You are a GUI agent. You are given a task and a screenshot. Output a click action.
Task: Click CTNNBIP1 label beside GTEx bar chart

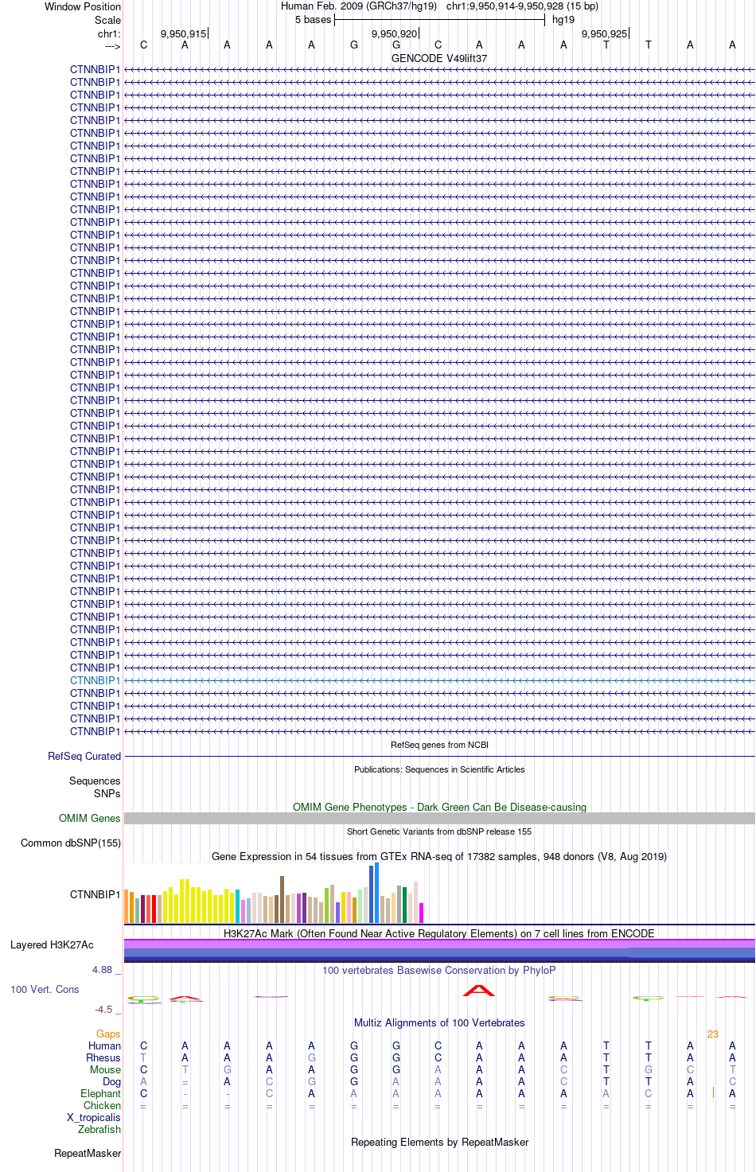(95, 894)
